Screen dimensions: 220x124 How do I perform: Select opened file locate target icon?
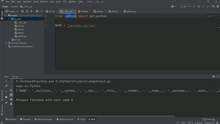pos(22,11)
